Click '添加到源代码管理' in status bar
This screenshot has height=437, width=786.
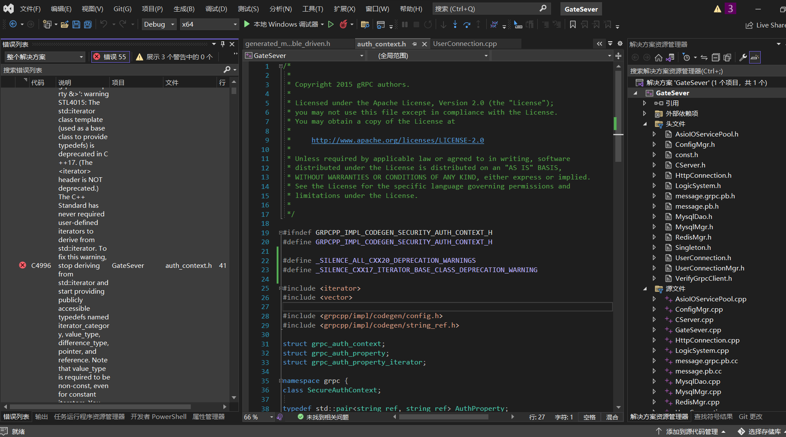point(691,431)
